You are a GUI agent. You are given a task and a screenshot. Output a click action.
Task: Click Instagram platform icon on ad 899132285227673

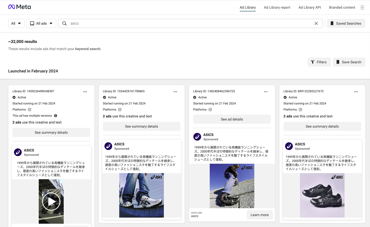click(x=300, y=110)
